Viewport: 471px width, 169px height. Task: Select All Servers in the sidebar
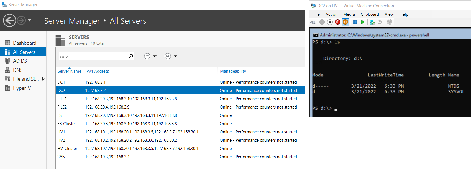tap(23, 52)
